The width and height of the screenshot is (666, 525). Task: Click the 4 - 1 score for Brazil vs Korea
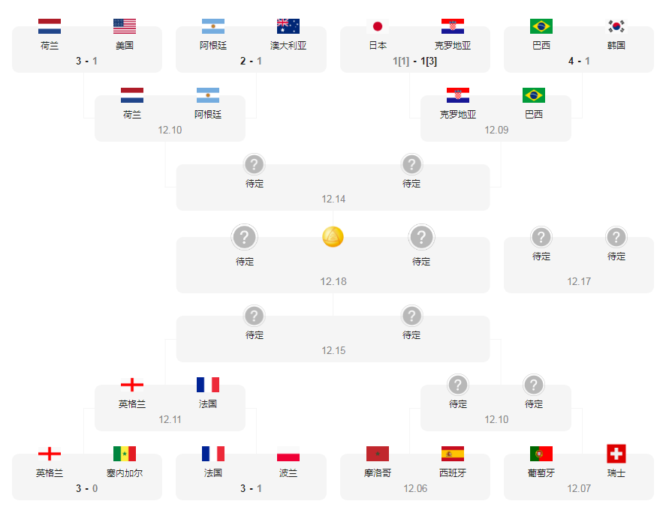[x=579, y=61]
